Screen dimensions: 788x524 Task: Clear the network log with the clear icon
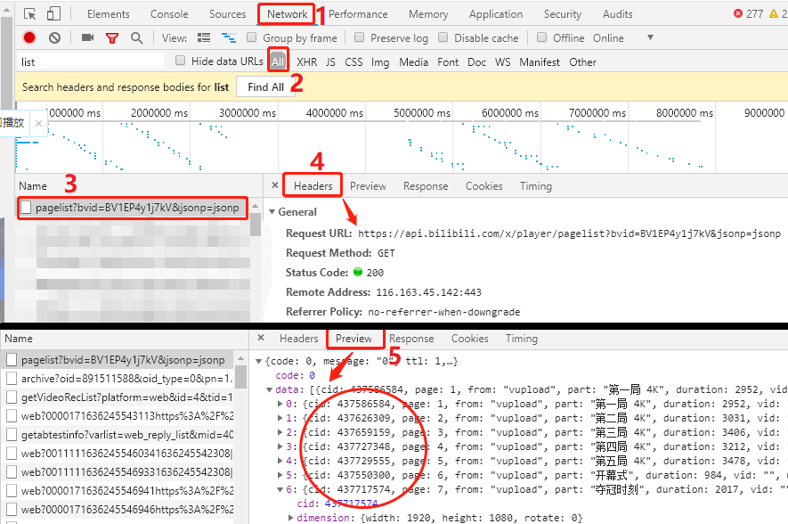(55, 37)
